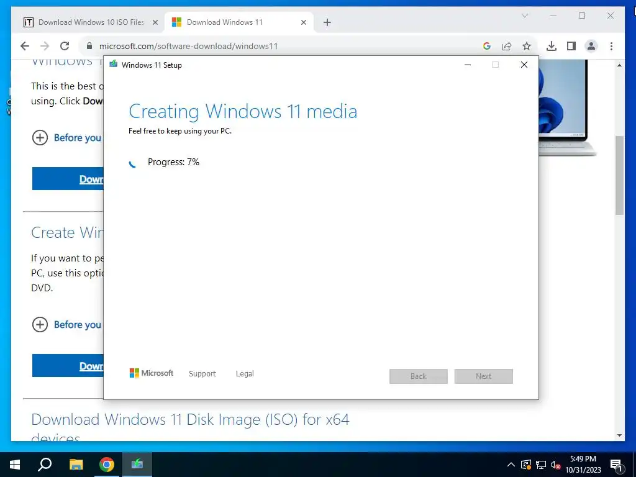Click scrollbar up arrow in Chrome

619,65
